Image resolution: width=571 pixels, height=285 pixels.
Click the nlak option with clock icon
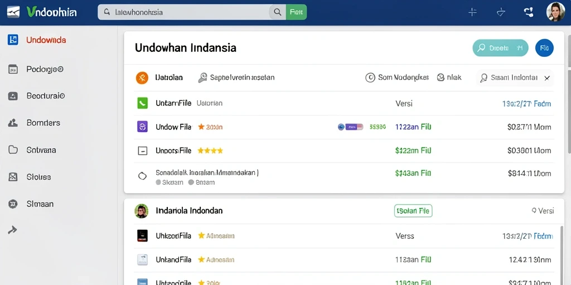tap(449, 77)
